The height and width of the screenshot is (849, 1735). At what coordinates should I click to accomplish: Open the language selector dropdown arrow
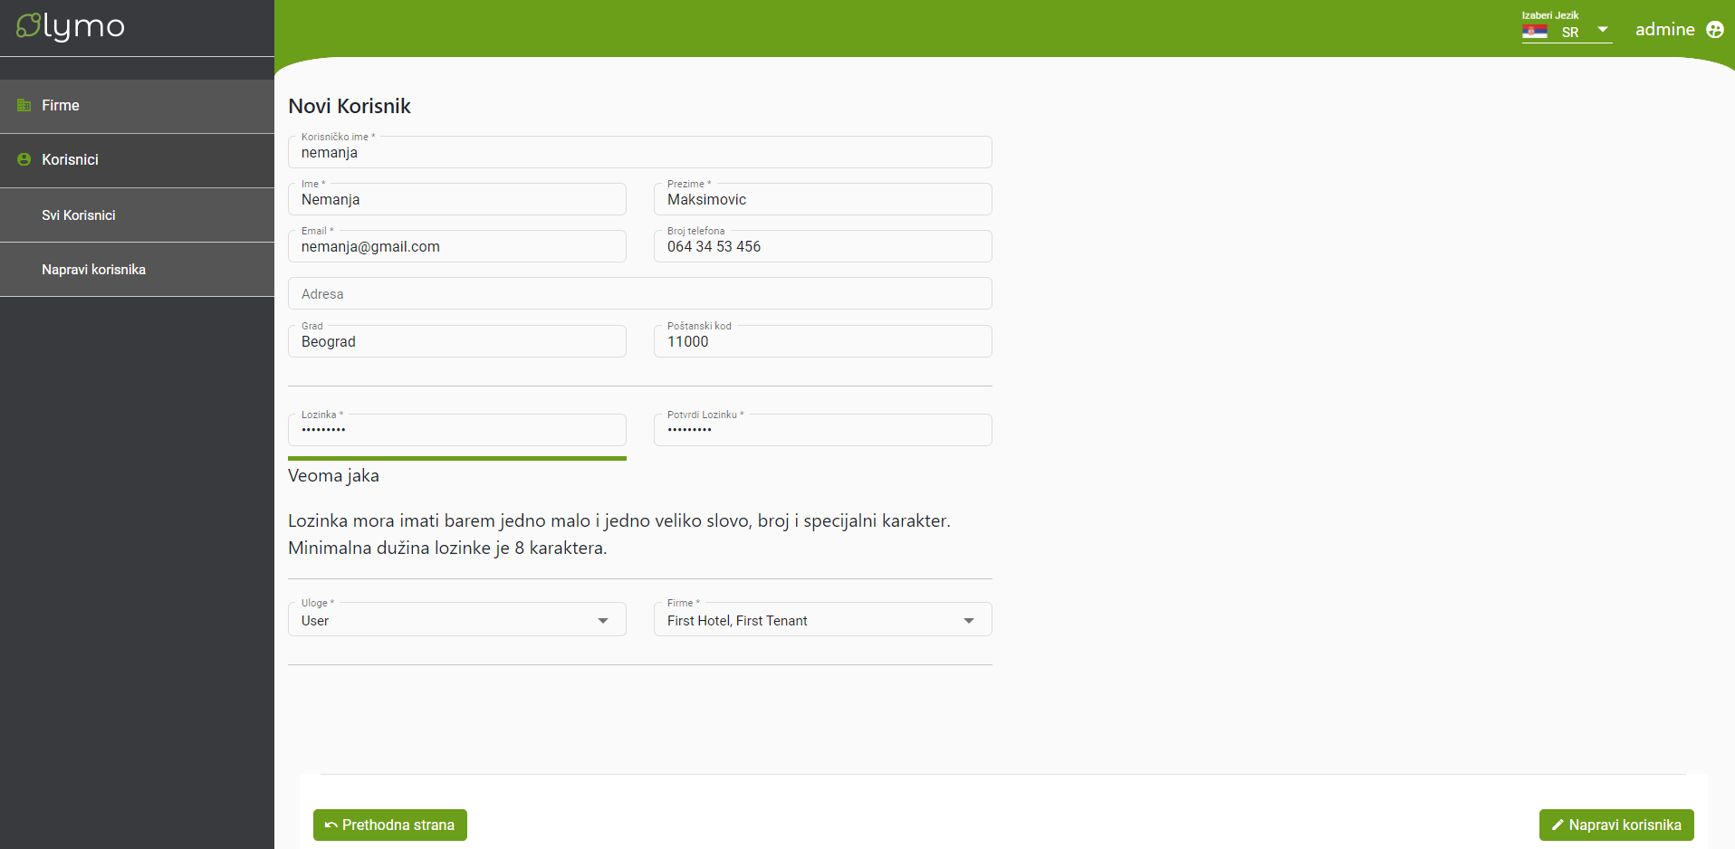coord(1602,30)
